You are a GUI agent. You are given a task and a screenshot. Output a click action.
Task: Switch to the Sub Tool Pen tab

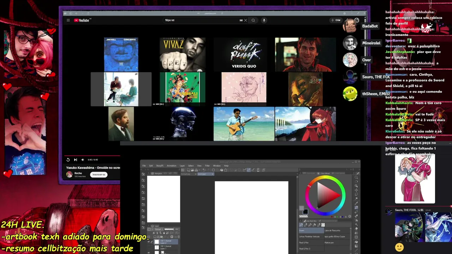(311, 221)
